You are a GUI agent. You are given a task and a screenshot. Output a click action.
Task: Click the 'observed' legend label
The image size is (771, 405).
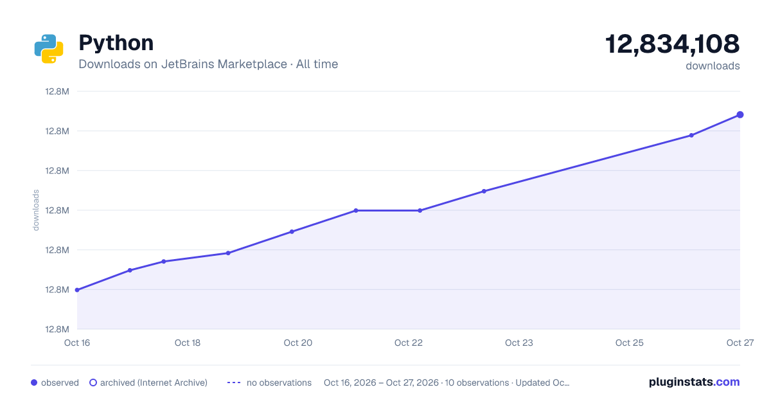(60, 382)
